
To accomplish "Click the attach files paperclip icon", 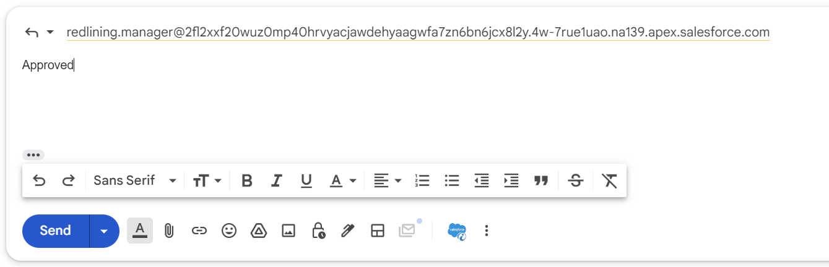I will tap(168, 231).
